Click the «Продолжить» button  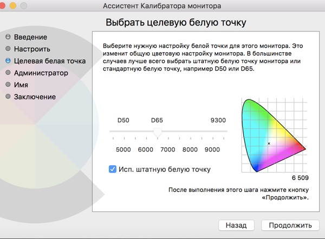point(290,225)
